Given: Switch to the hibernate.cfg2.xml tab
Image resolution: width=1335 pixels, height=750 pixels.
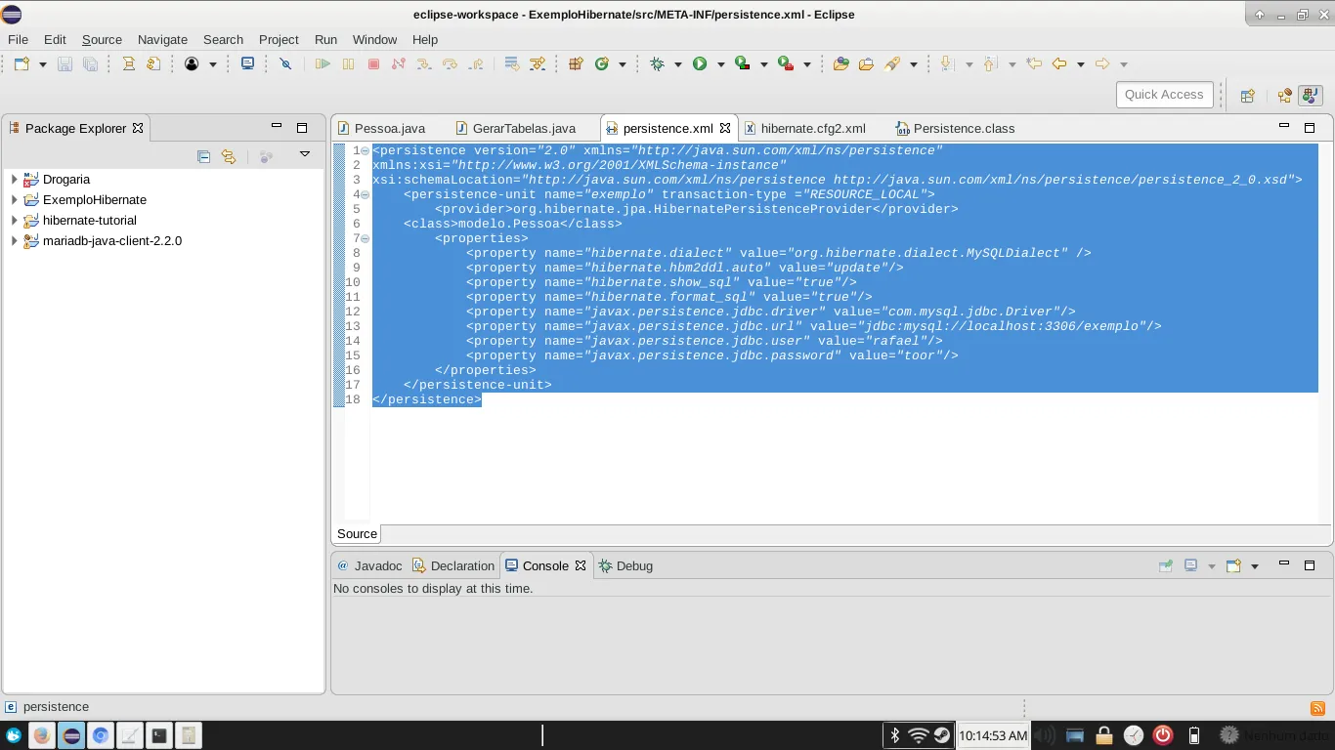Looking at the screenshot, I should tap(812, 129).
